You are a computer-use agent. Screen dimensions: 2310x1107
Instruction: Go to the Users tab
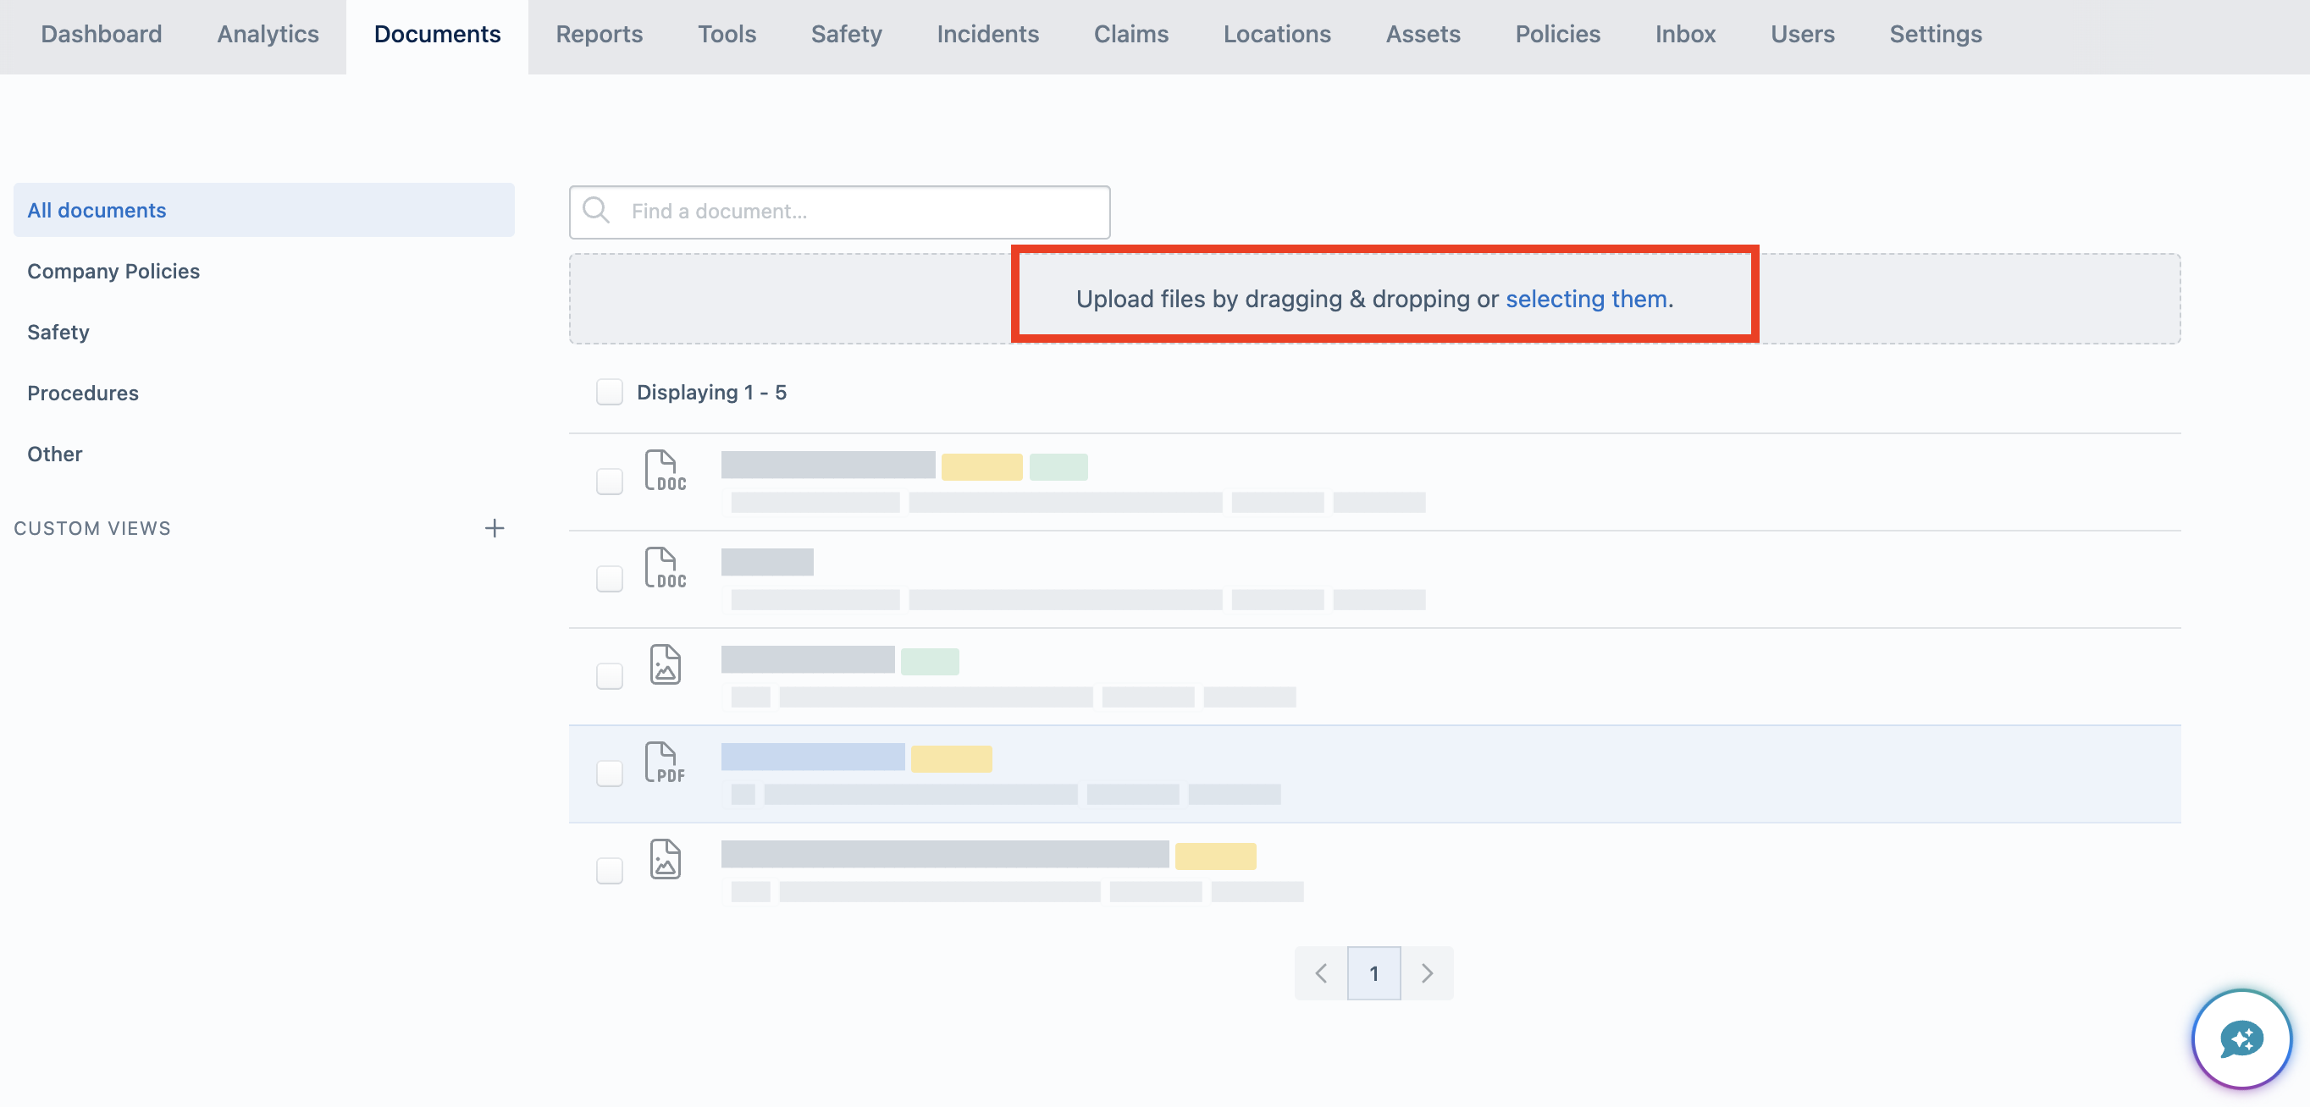tap(1802, 34)
